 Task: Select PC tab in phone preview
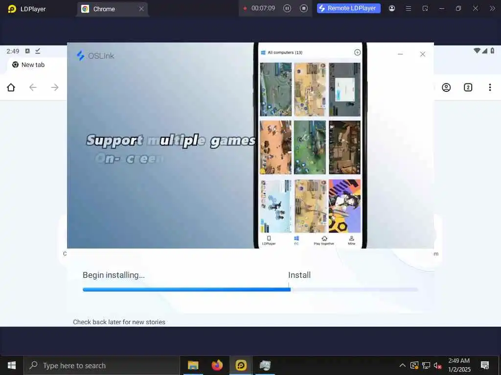point(296,240)
